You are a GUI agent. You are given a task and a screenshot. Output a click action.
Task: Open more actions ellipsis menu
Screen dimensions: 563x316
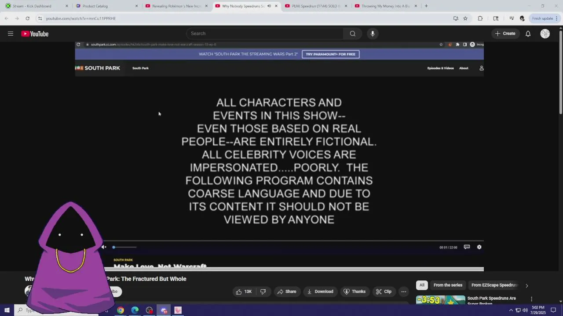click(x=404, y=291)
